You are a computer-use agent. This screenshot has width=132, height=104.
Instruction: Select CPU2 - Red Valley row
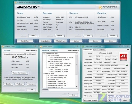tap(59, 72)
